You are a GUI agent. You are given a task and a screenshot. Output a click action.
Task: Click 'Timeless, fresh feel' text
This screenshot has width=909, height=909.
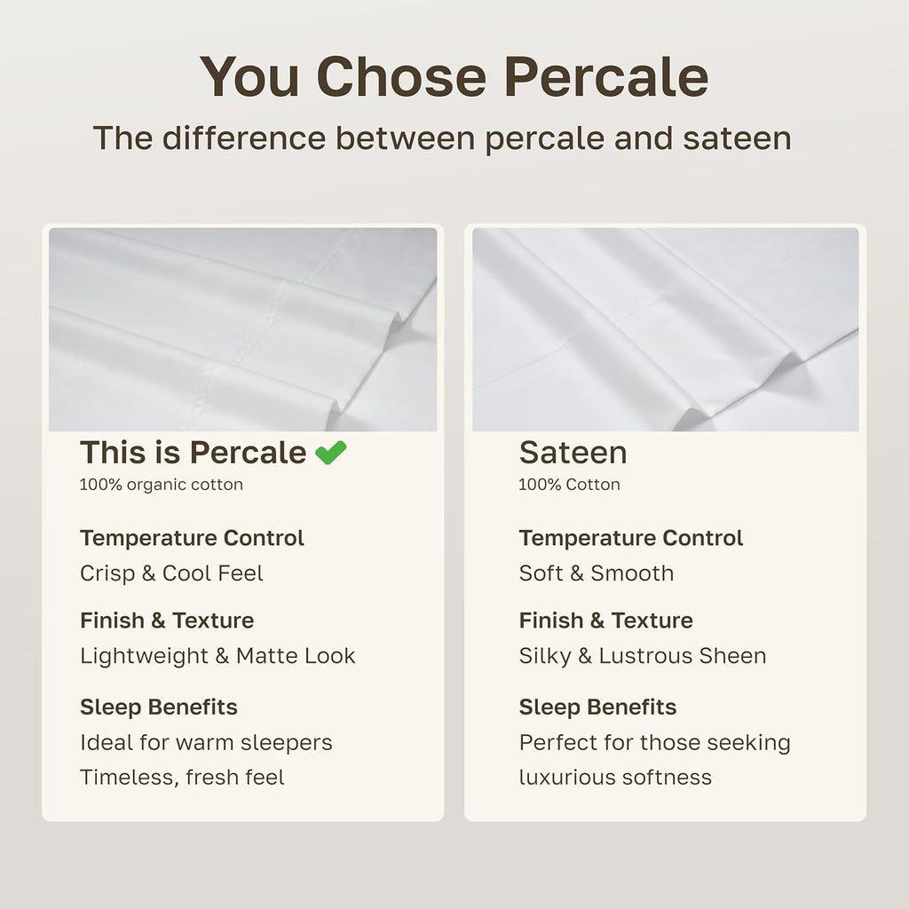coord(182,778)
